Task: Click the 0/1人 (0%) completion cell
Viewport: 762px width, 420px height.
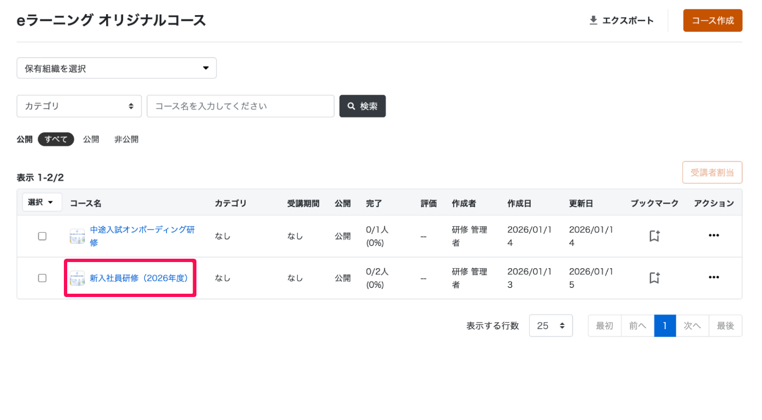Action: [377, 236]
